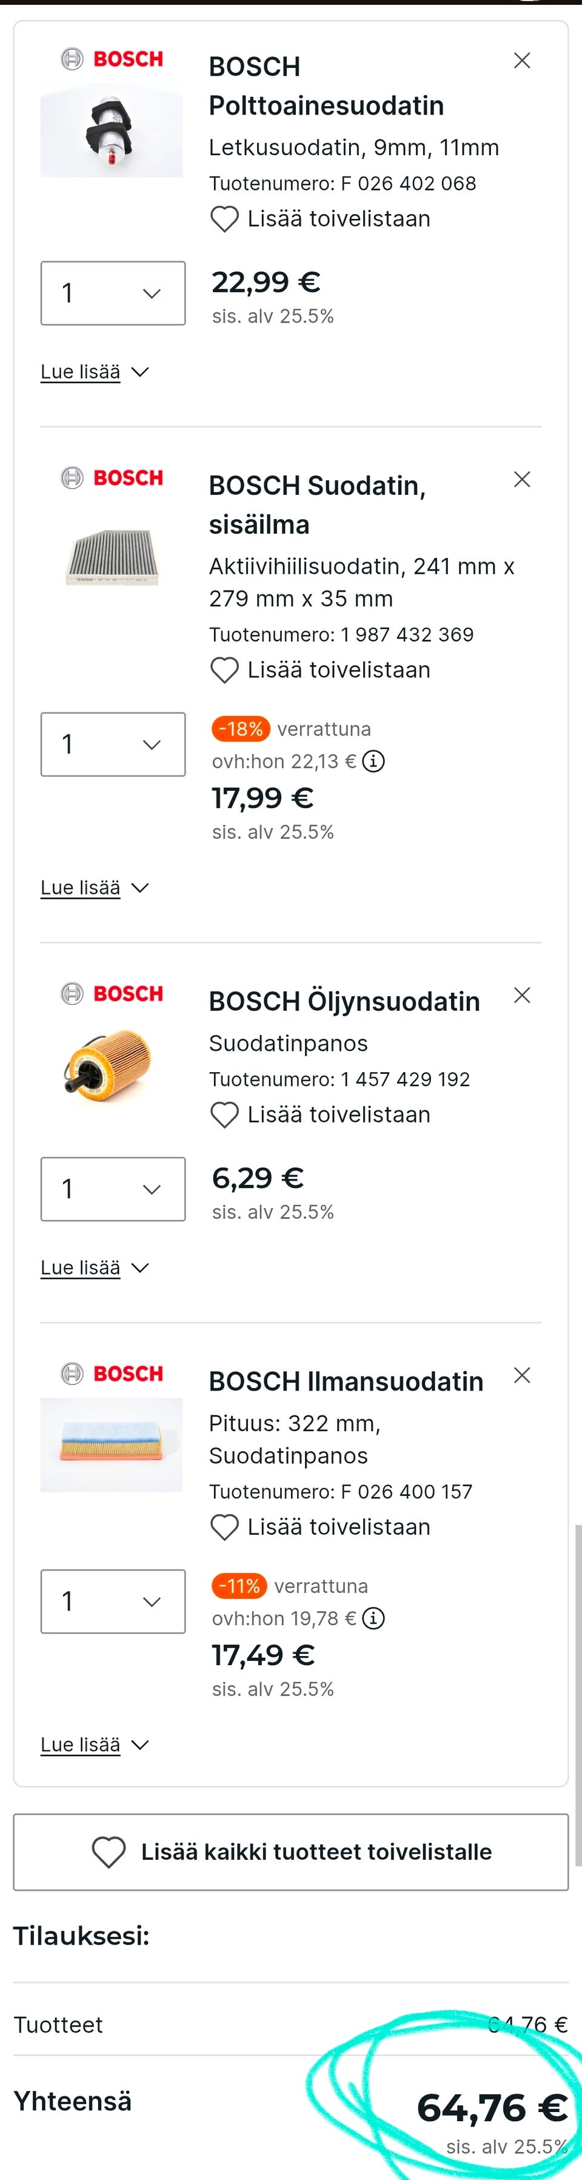582x2180 pixels.
Task: Expand Lue lisää under Öljynsuodatin
Action: coord(94,1268)
